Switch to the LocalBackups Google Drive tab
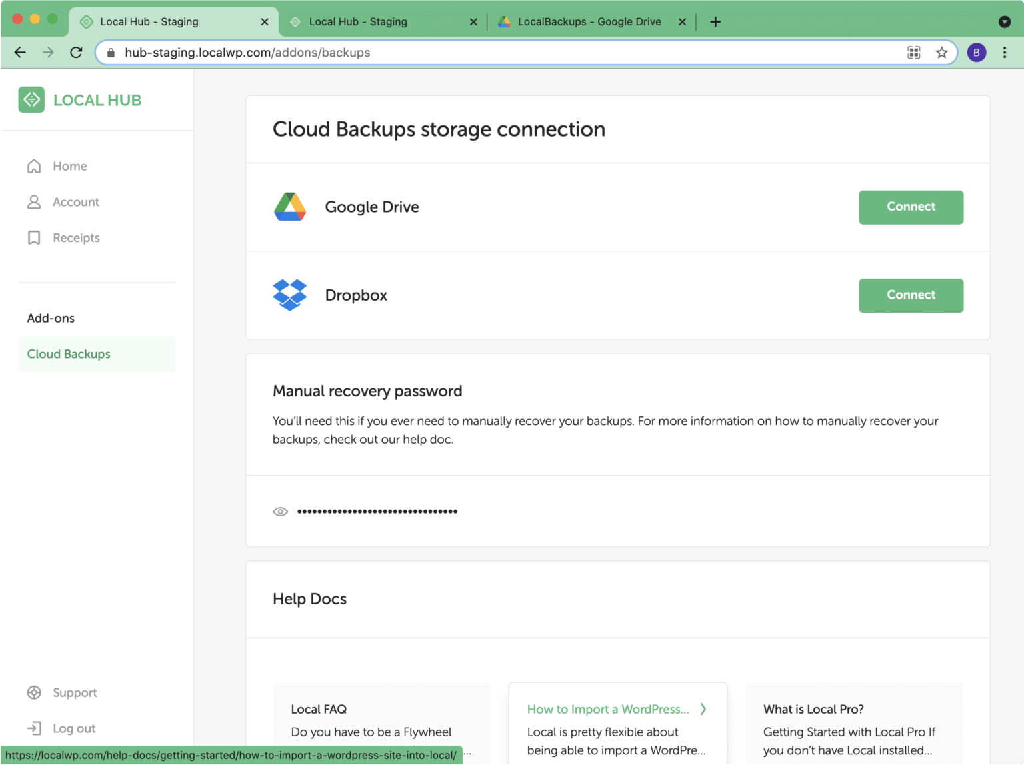 point(589,21)
